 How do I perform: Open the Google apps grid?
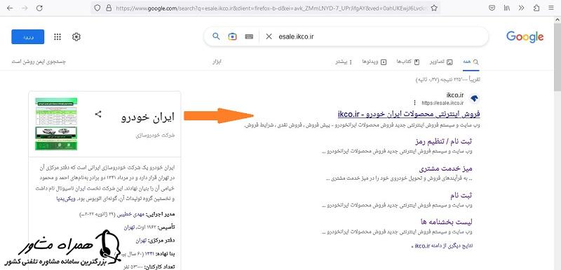[58, 37]
